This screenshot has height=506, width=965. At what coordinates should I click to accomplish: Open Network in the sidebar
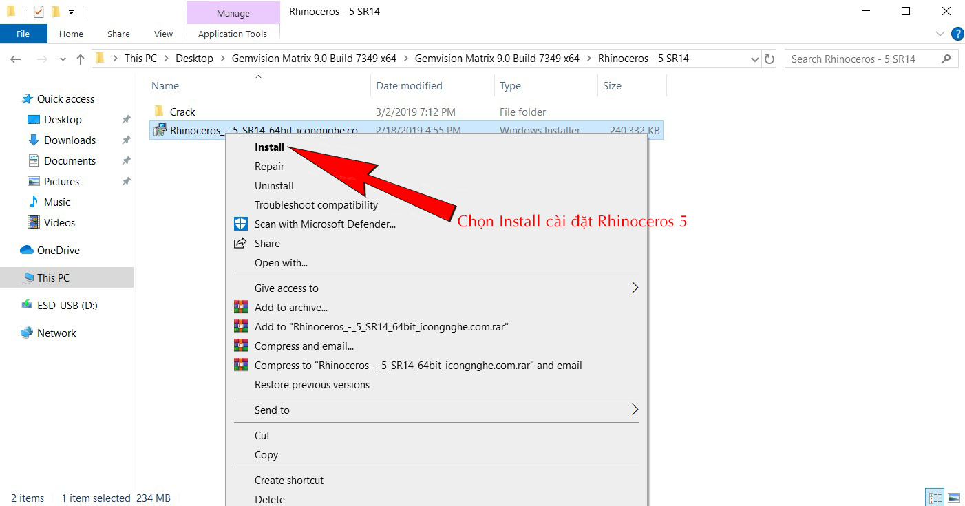click(x=56, y=333)
